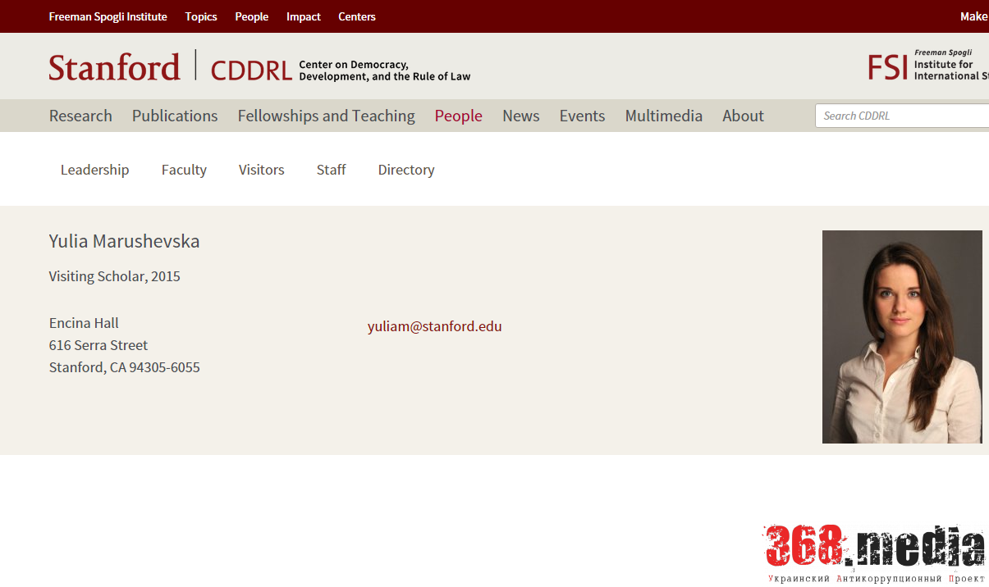
Task: Go to the Research section
Action: pyautogui.click(x=80, y=116)
